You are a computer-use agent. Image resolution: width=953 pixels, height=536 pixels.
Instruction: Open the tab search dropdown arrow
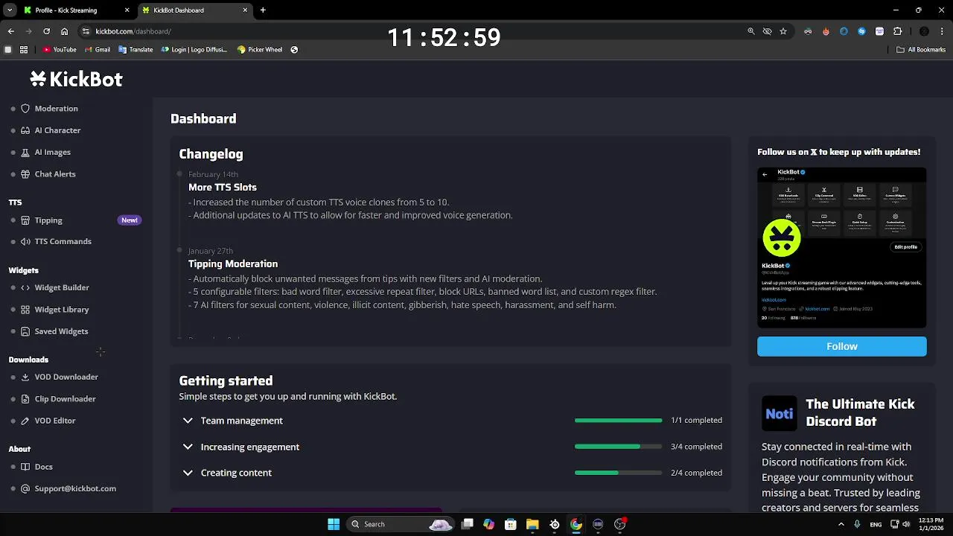pos(9,10)
